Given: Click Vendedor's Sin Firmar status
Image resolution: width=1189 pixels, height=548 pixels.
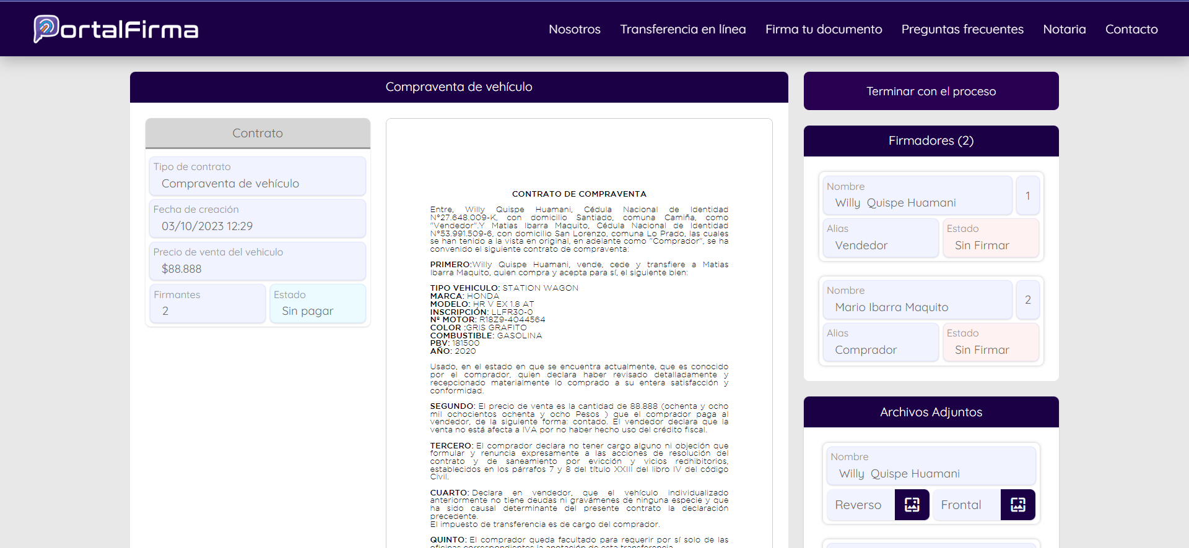Looking at the screenshot, I should click(x=990, y=238).
